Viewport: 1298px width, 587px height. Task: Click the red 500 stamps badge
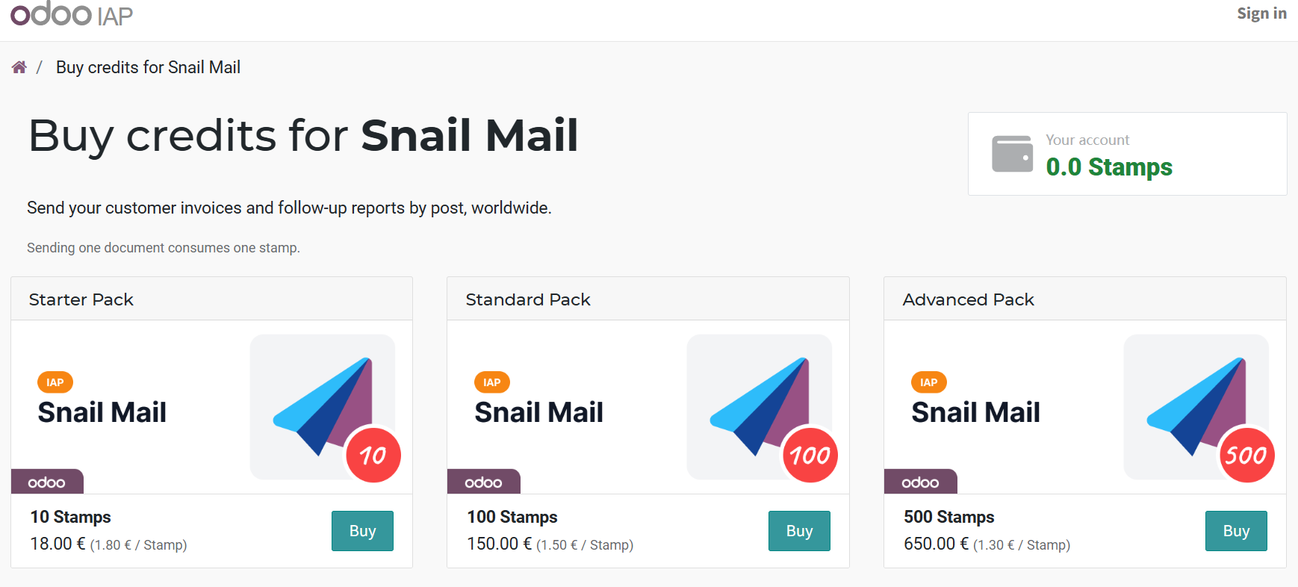point(1246,455)
